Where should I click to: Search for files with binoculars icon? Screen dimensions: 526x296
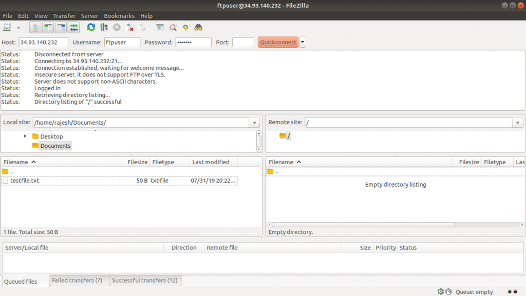tap(198, 28)
